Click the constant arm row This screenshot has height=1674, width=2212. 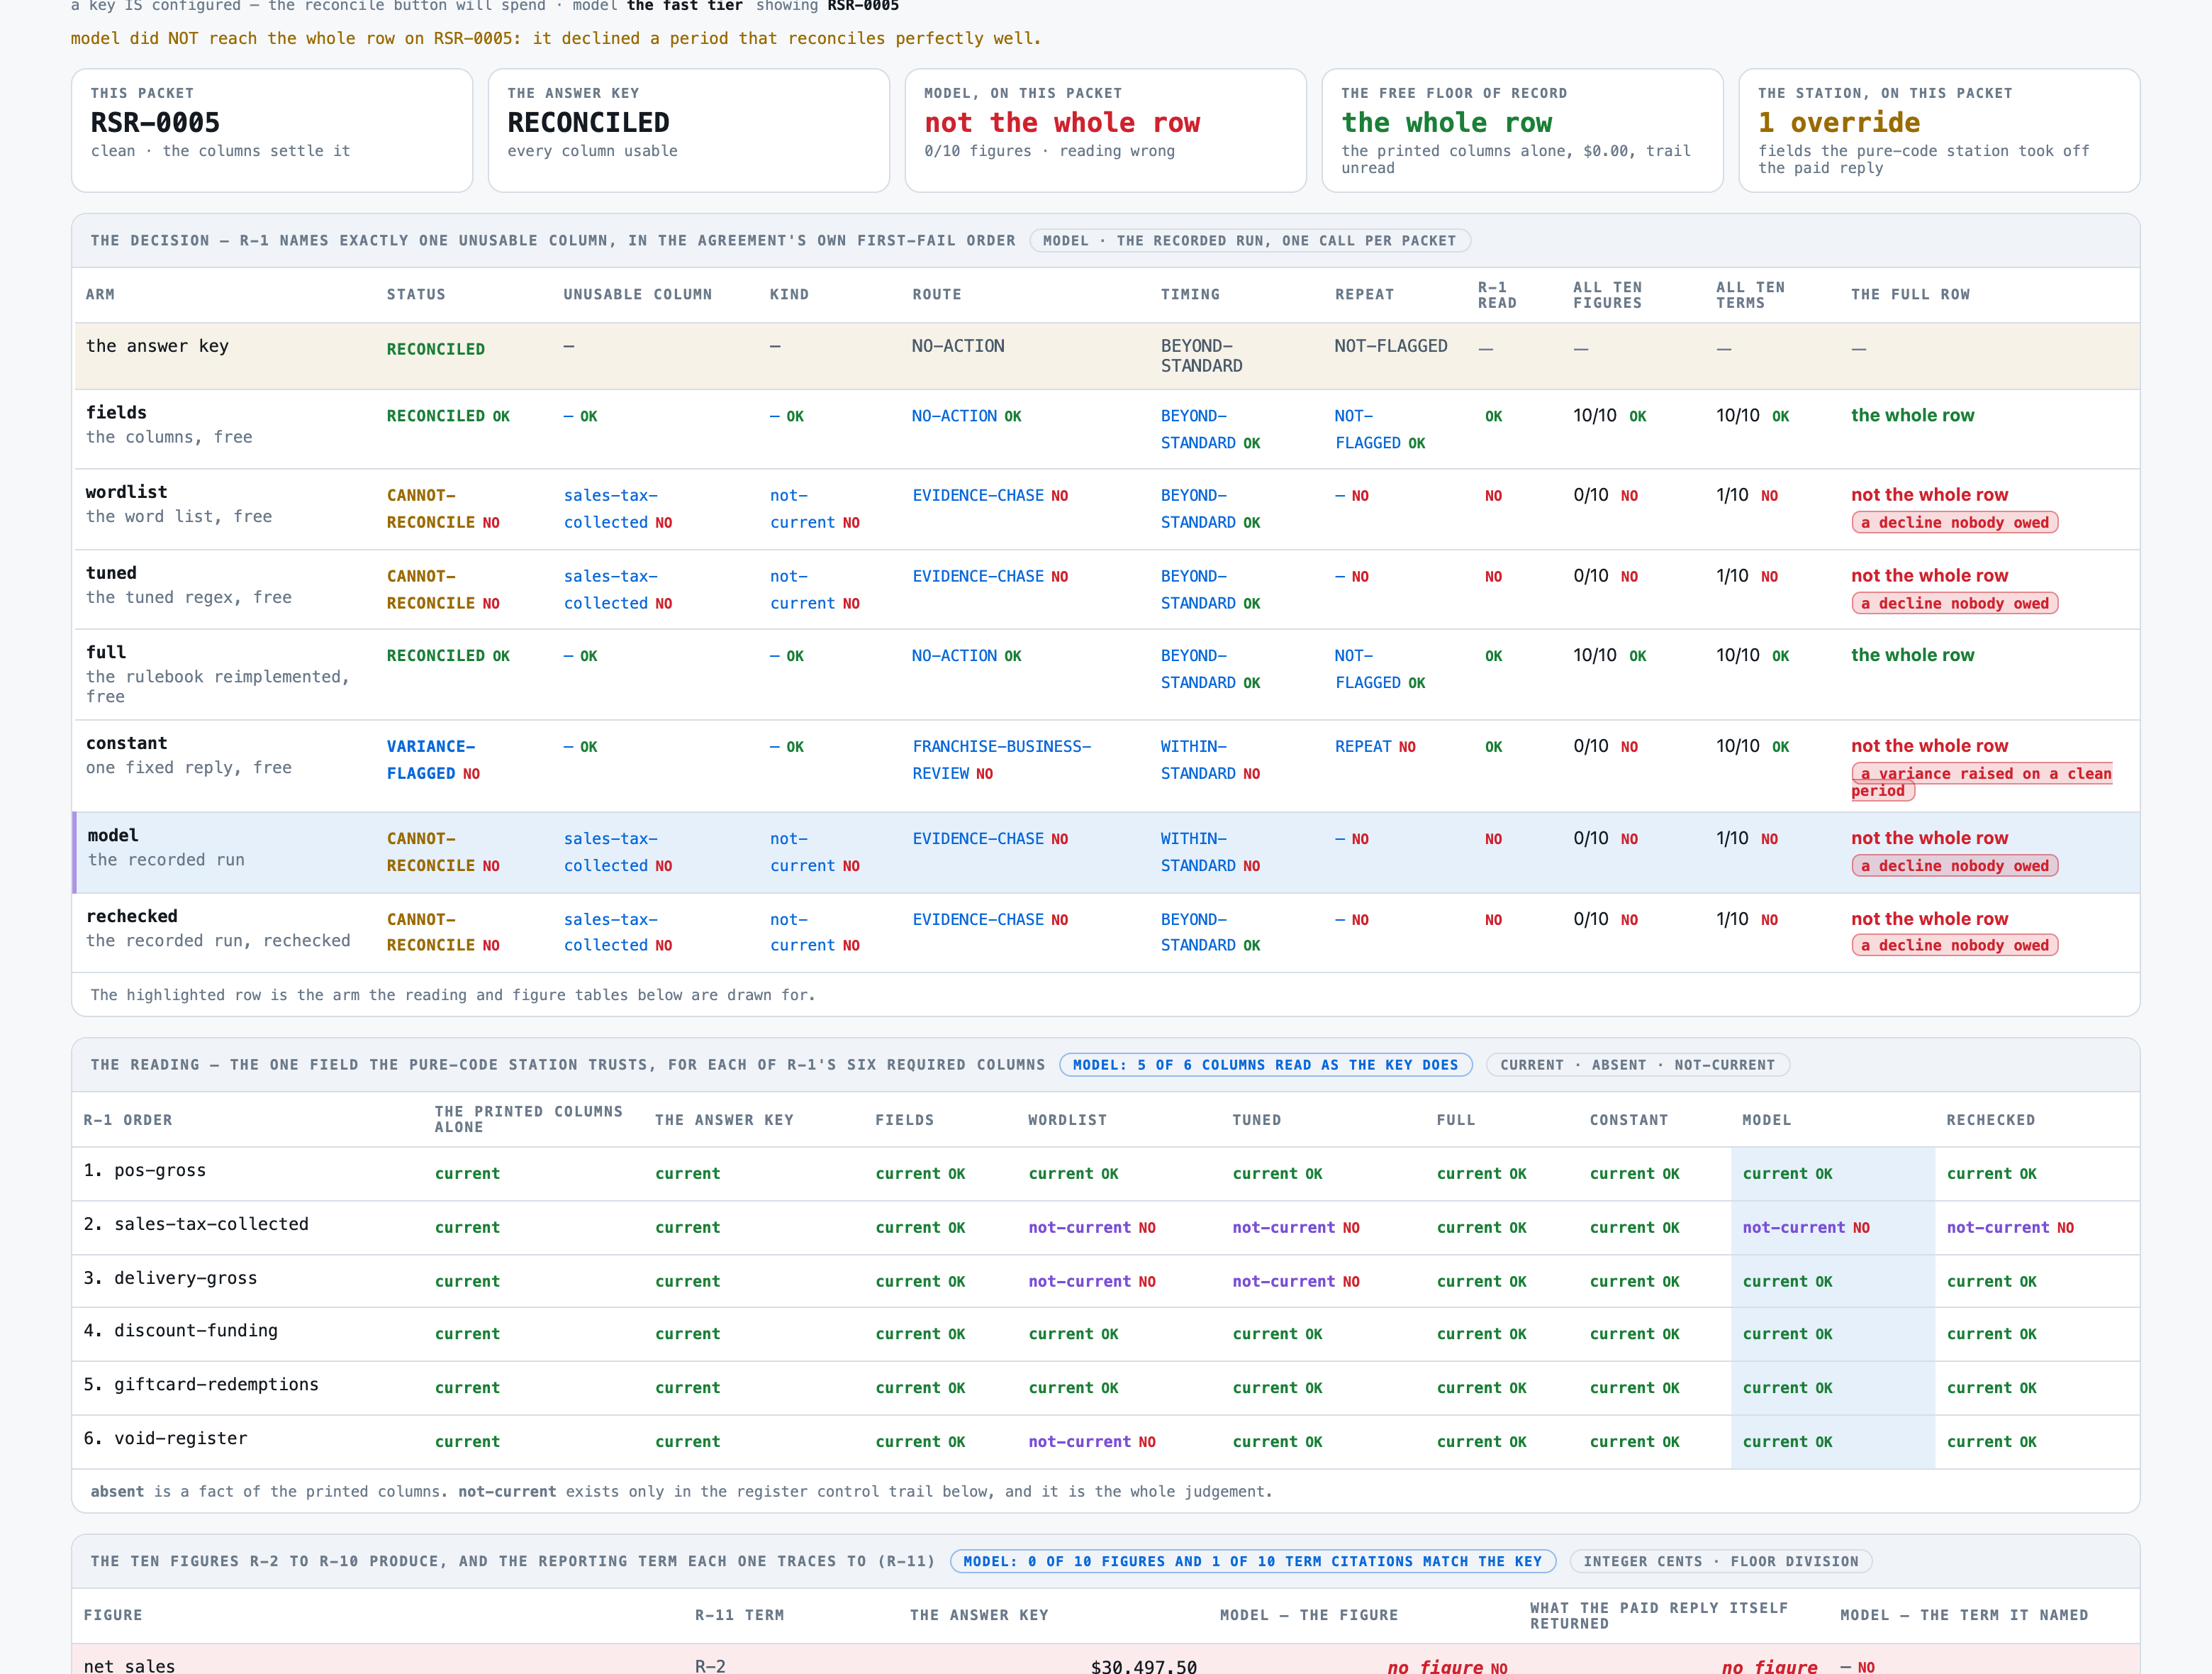point(1106,765)
